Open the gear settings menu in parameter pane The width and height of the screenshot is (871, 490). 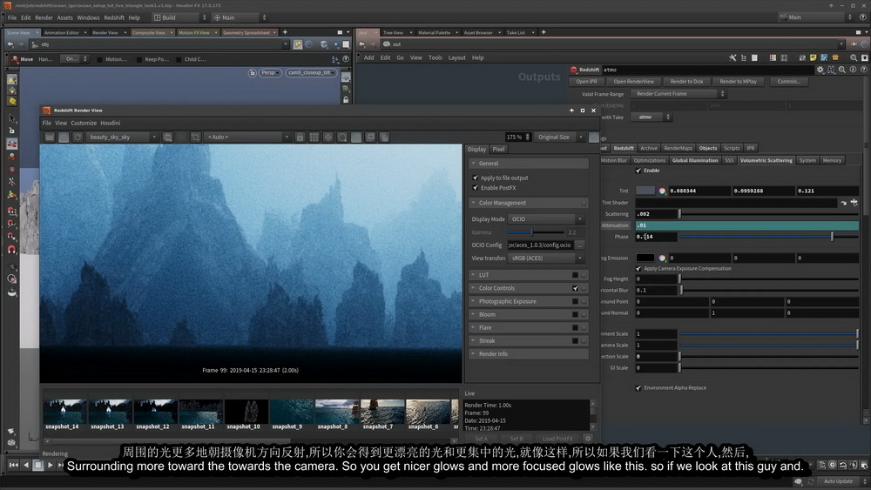pos(820,70)
